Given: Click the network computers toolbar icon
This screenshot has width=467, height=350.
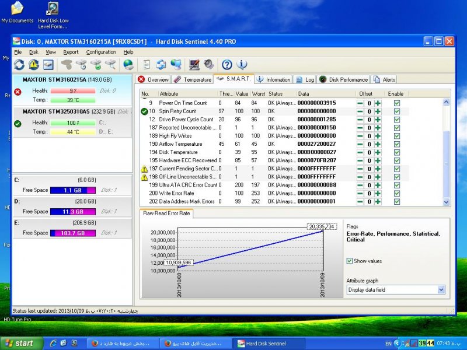Looking at the screenshot, I should (176, 65).
